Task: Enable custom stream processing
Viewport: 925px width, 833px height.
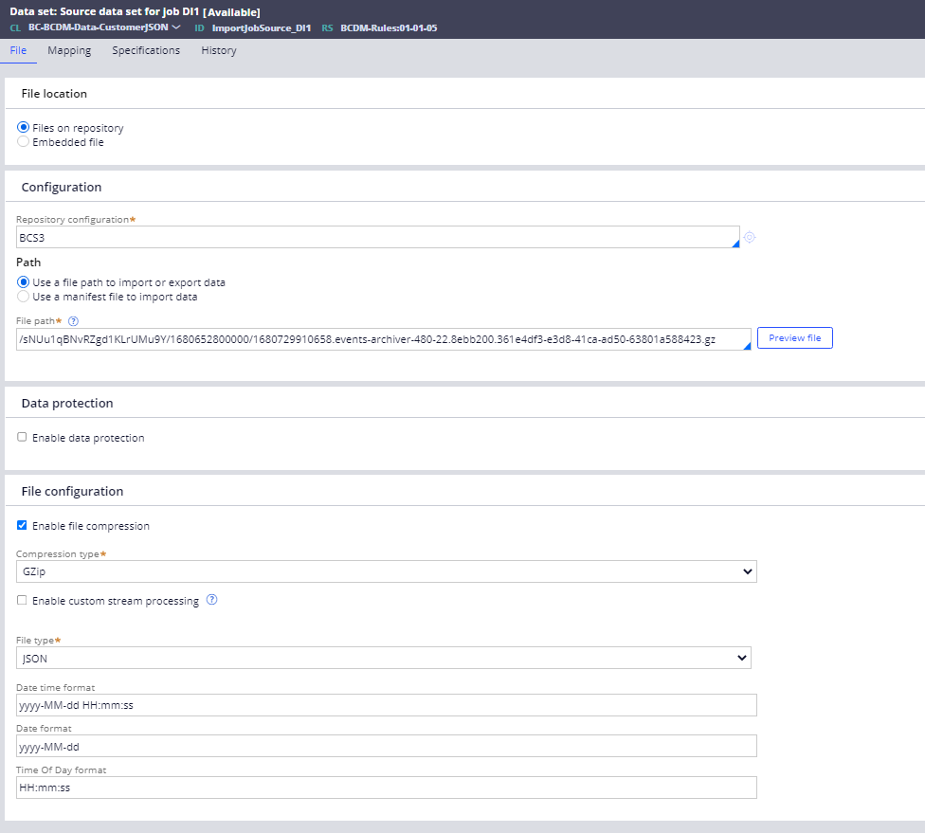Action: pos(22,599)
